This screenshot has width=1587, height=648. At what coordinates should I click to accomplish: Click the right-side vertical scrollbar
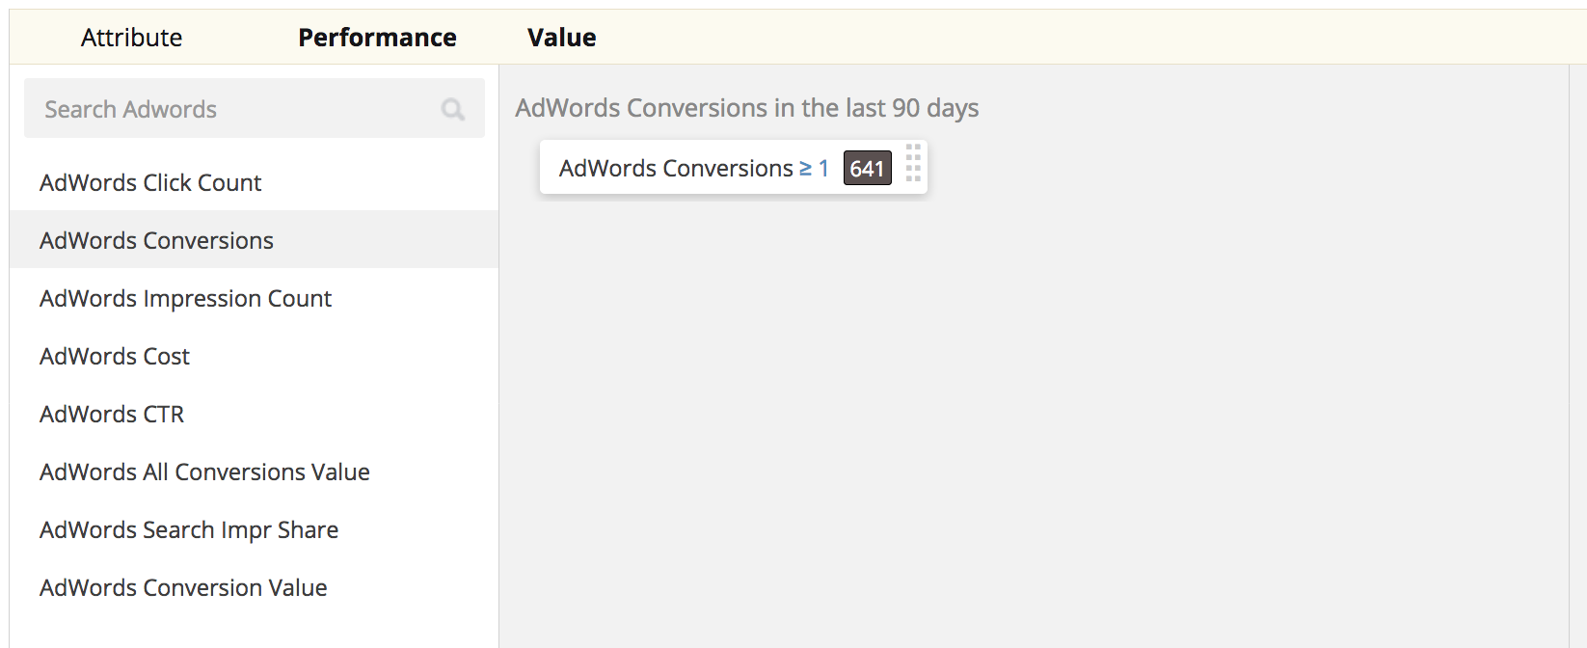[1577, 347]
